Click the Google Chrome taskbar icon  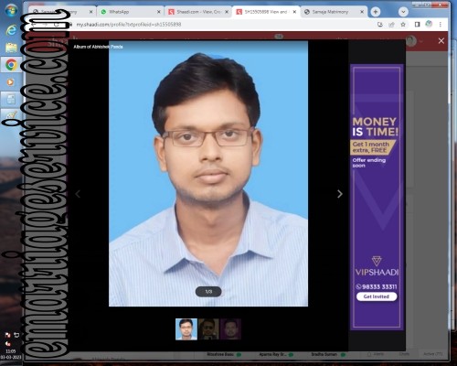pyautogui.click(x=11, y=64)
